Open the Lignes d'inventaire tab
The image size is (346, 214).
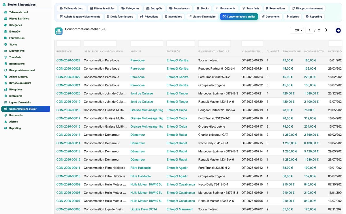pyautogui.click(x=202, y=17)
